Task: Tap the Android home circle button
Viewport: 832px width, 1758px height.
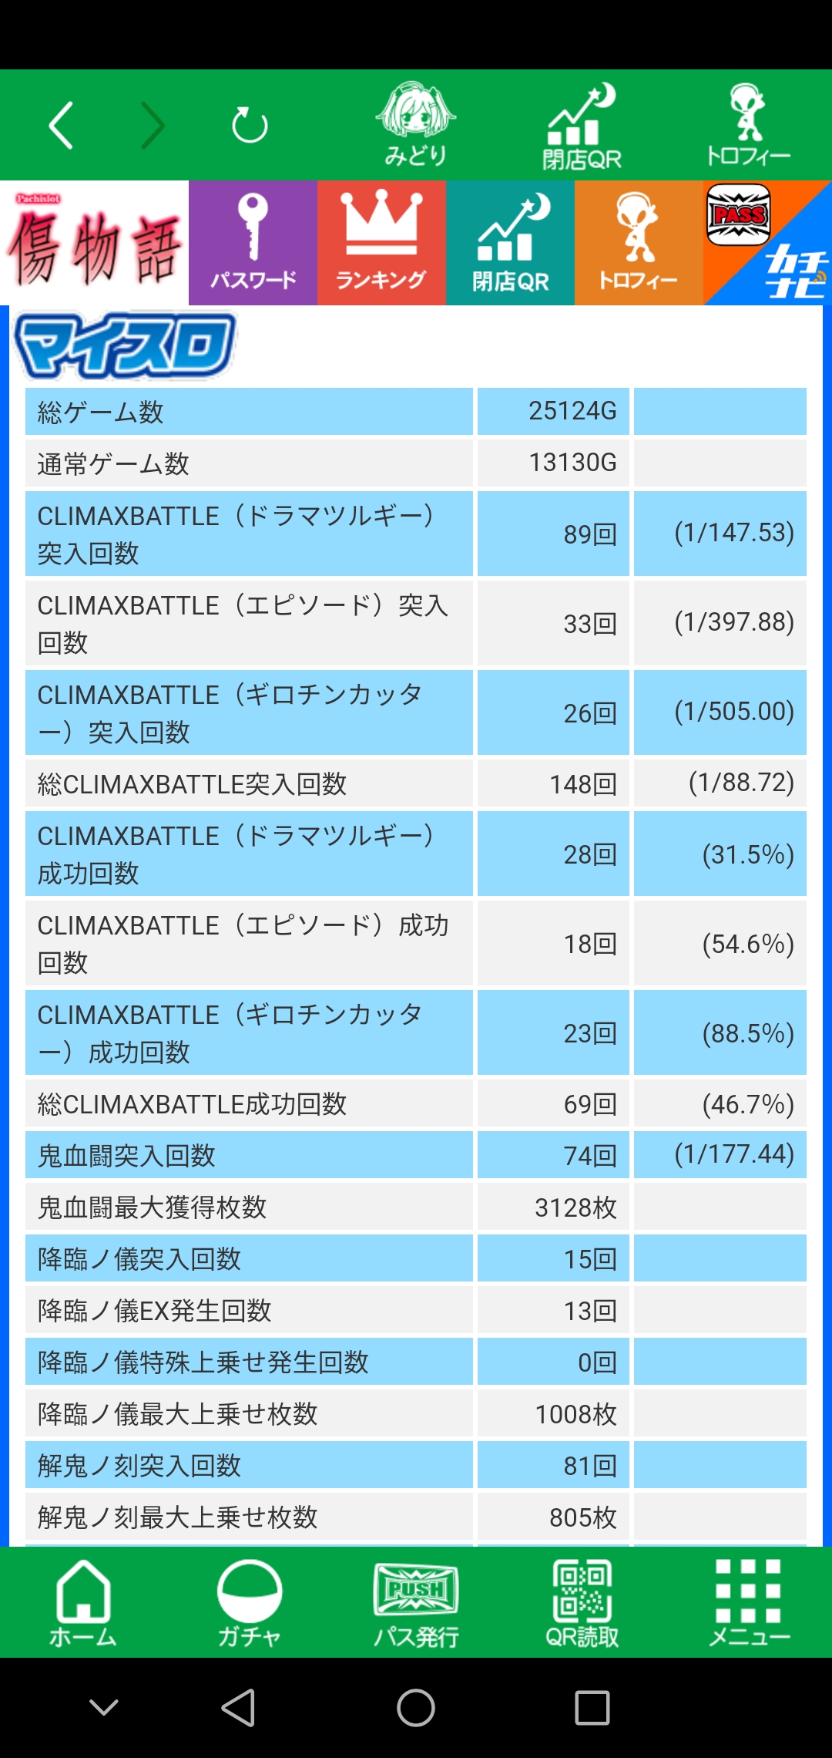Action: (x=416, y=1708)
